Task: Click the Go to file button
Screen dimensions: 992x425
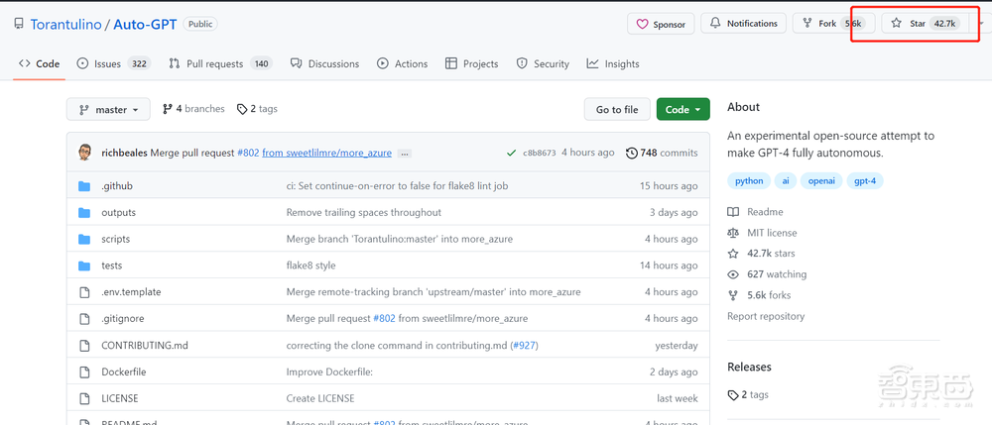Action: [616, 110]
